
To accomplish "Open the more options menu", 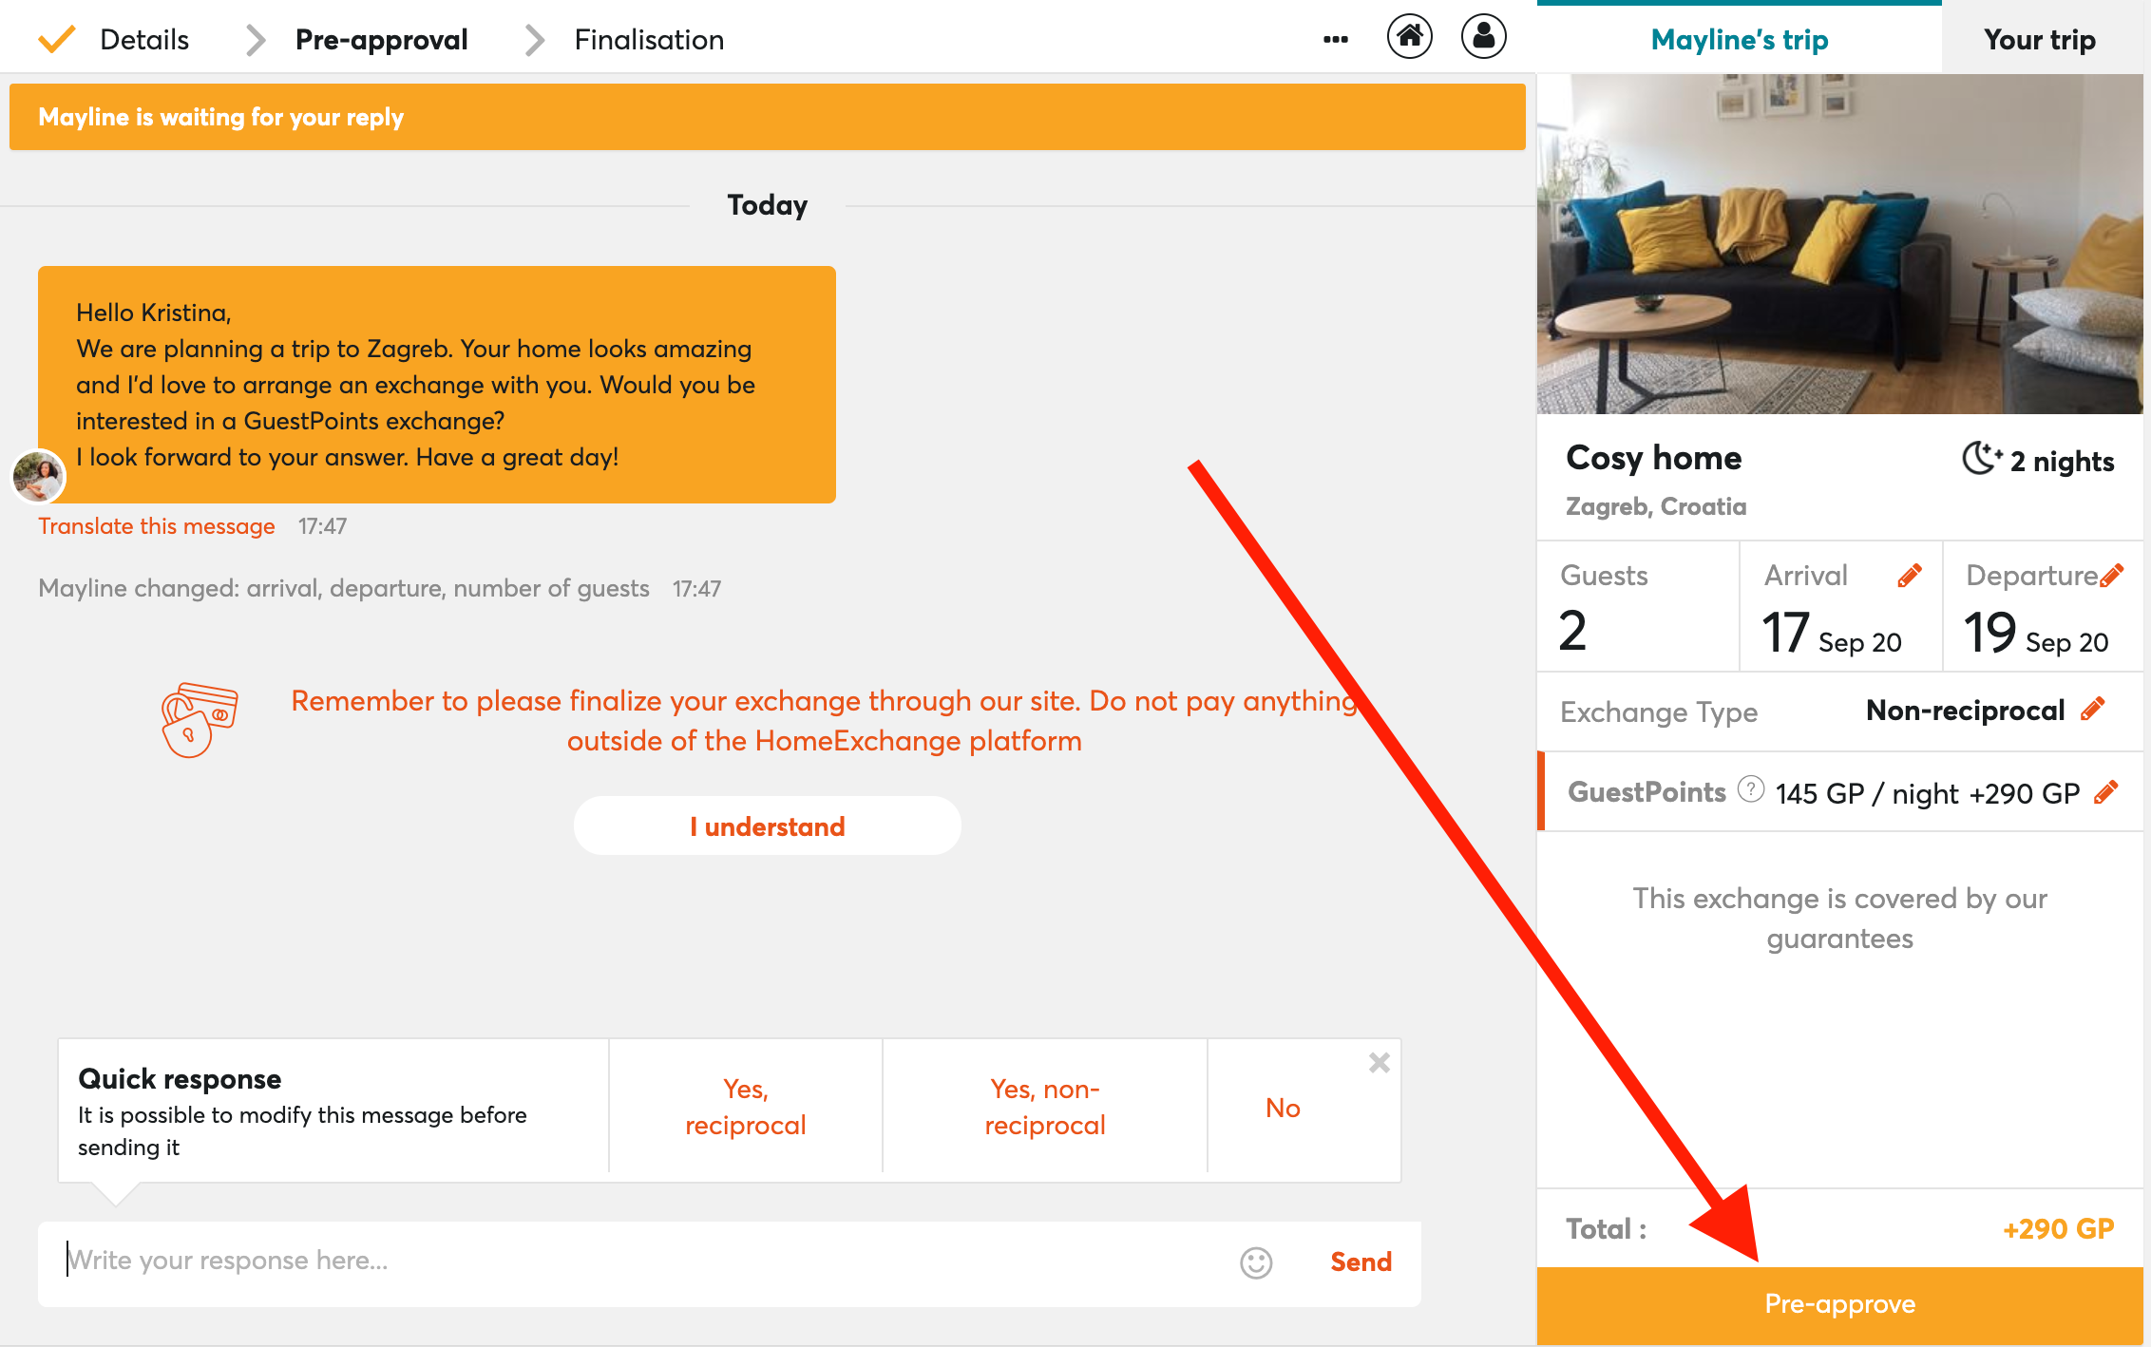I will 1336,39.
